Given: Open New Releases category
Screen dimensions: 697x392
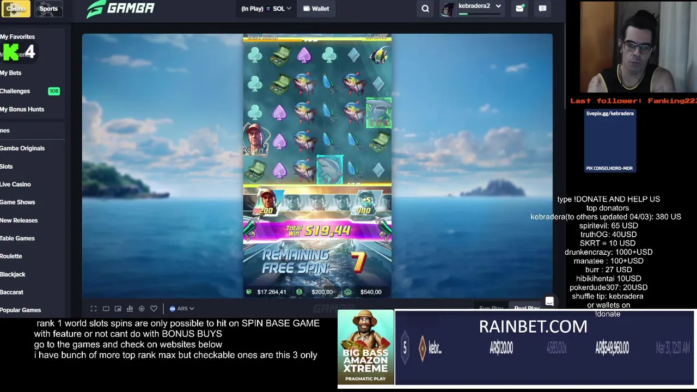Looking at the screenshot, I should point(19,220).
